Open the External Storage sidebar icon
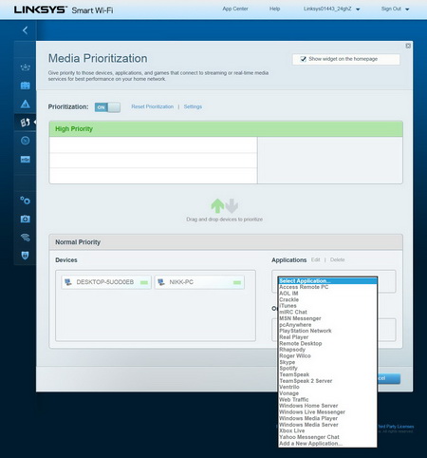The width and height of the screenshot is (427, 458). tap(26, 160)
